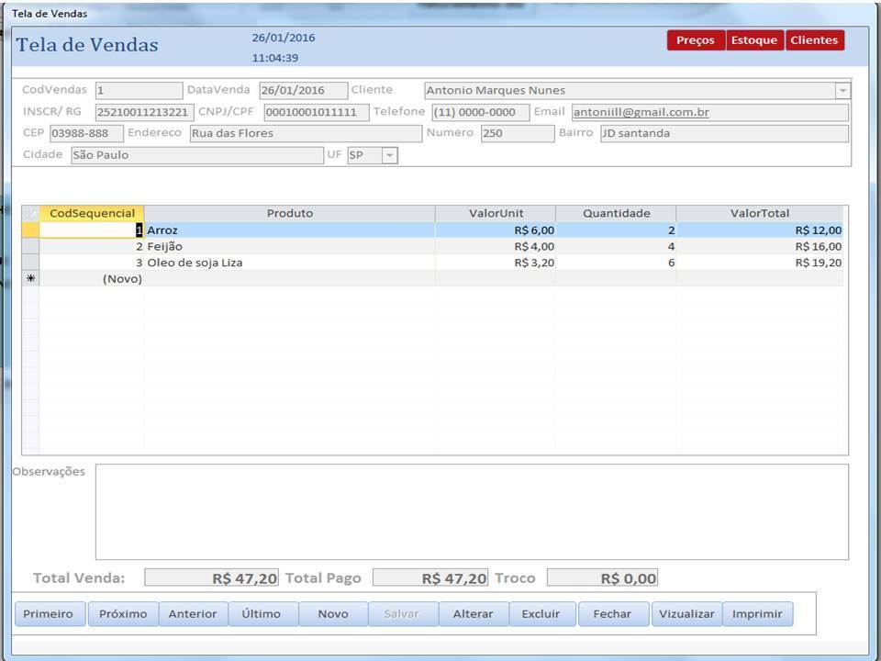
Task: Select the Feijão row selector
Action: (30, 246)
